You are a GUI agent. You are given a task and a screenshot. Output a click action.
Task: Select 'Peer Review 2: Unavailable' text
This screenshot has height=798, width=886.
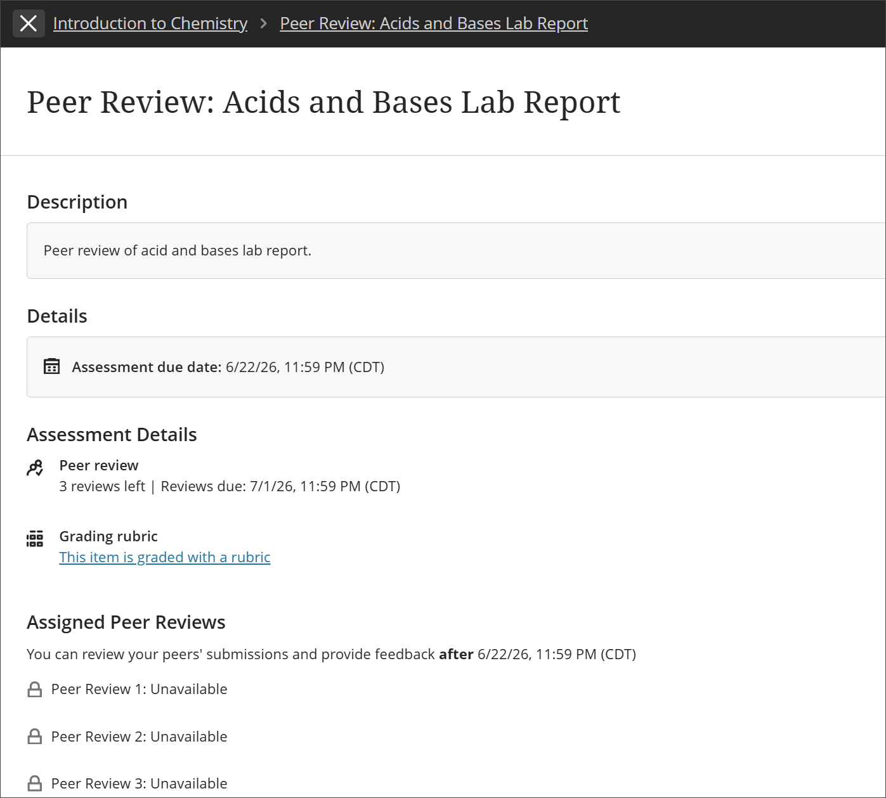tap(139, 737)
